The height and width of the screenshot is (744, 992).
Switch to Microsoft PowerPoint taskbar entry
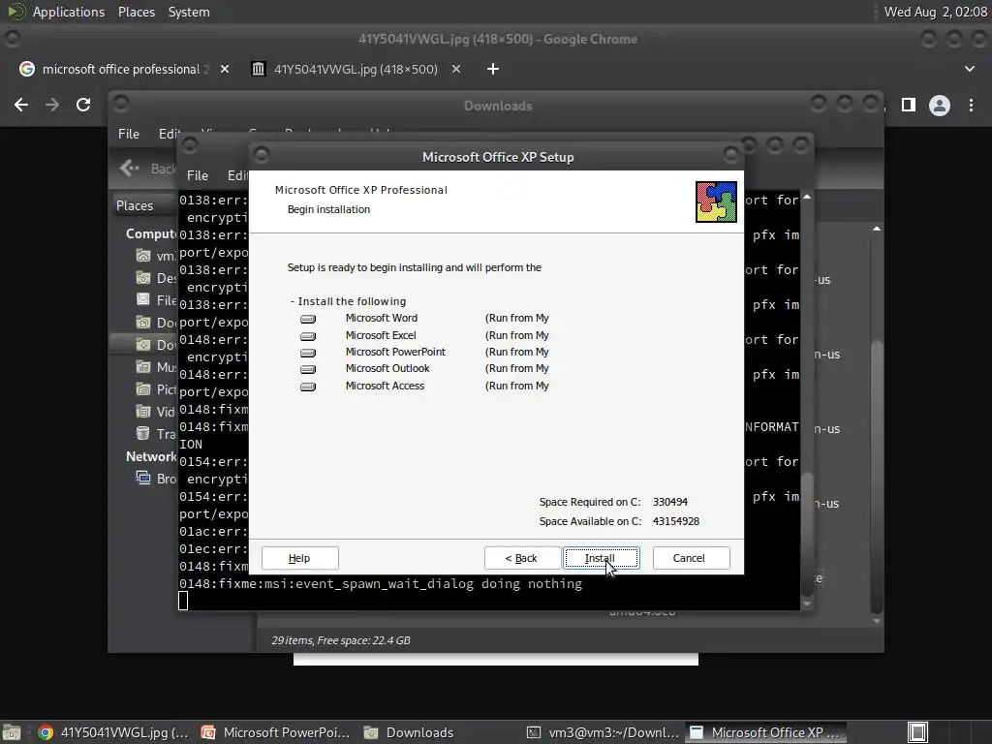click(275, 732)
